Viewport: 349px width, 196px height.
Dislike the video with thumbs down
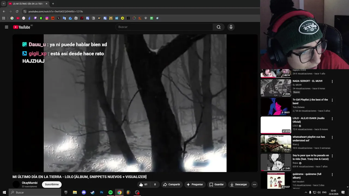click(x=155, y=185)
